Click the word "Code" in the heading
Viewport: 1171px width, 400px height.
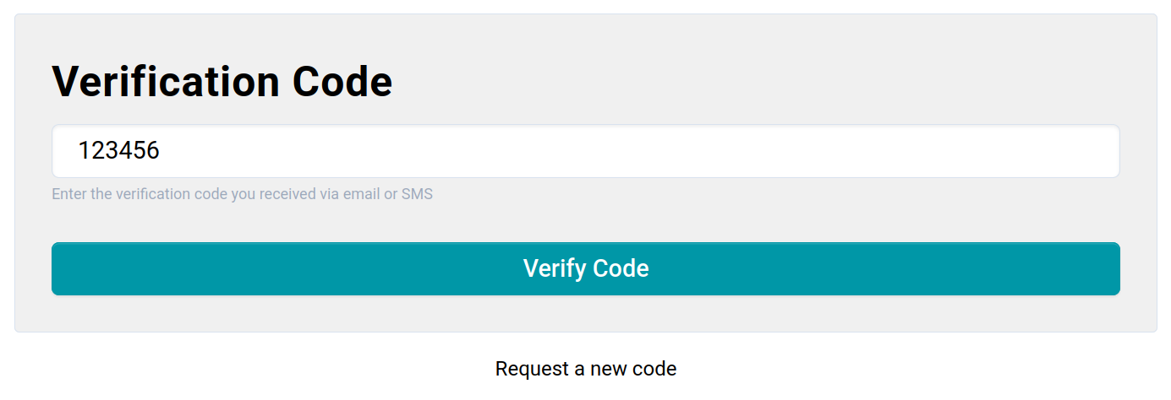[x=342, y=82]
